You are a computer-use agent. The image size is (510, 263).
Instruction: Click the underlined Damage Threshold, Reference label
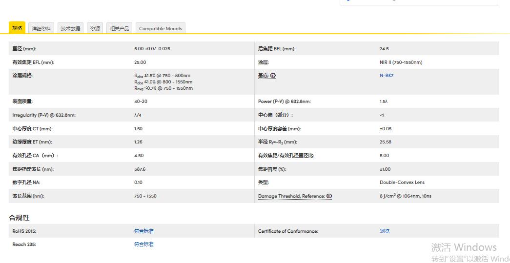point(291,196)
